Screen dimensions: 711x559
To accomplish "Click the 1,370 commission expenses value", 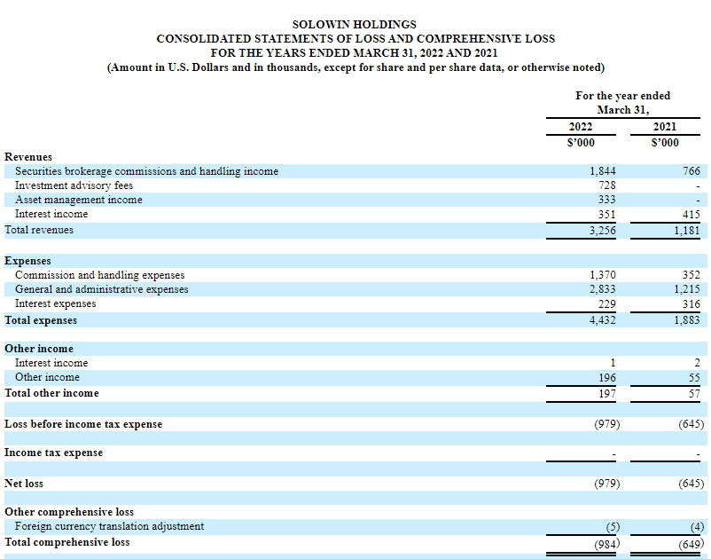I will click(x=603, y=275).
